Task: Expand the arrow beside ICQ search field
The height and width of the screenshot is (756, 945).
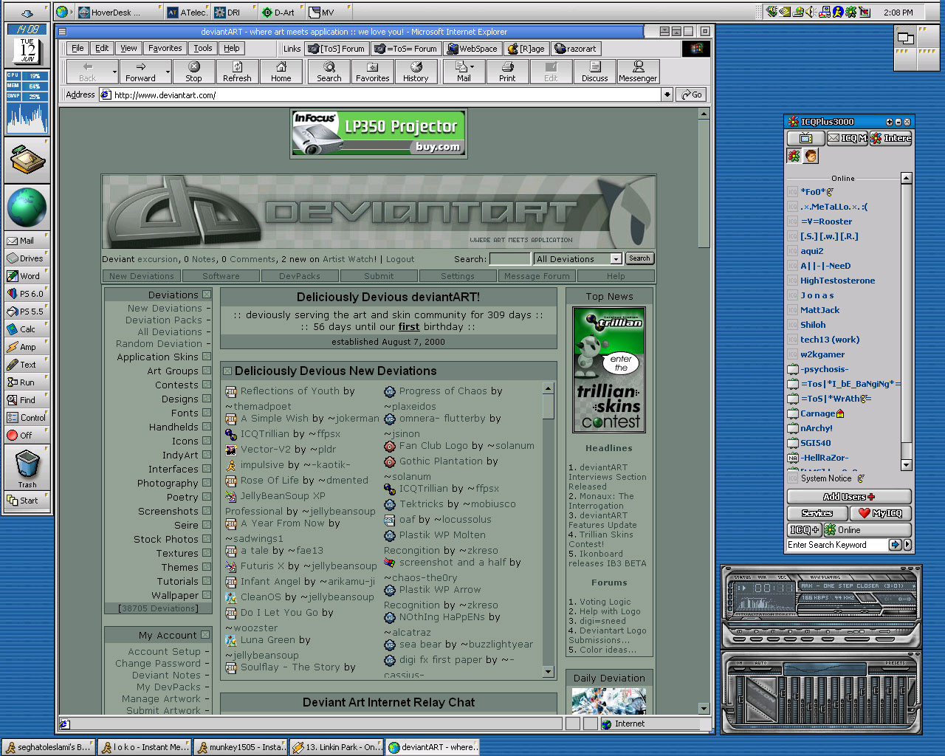Action: (x=908, y=545)
